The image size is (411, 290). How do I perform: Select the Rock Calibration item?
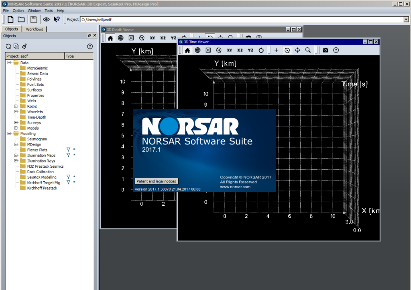[41, 172]
